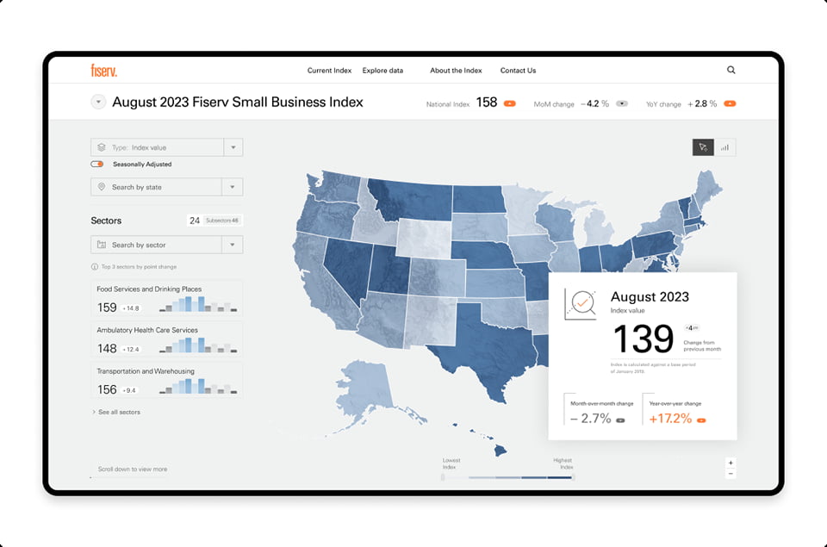The image size is (827, 547).
Task: Open the Search by sector dropdown arrow
Action: click(232, 245)
